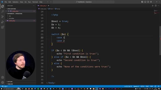Image resolution: width=161 pixels, height=90 pixels.
Task: Toggle the bottom panel
Action: click(x=145, y=2)
